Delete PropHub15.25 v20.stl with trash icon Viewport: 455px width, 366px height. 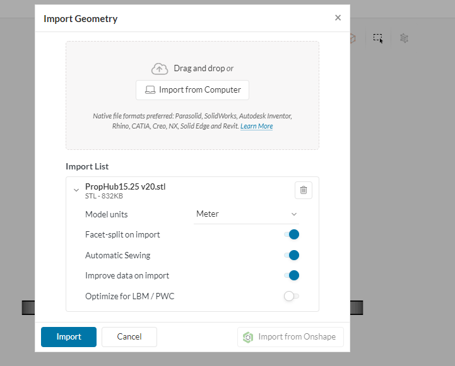coord(303,190)
